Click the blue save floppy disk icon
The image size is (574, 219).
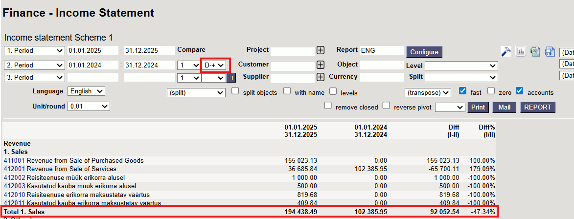tap(550, 51)
